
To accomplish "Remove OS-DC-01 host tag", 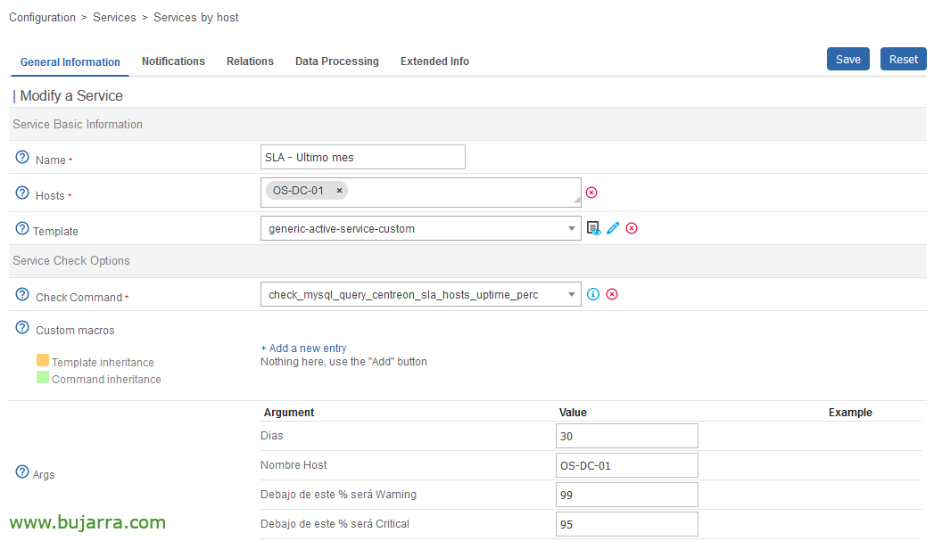I will click(x=339, y=191).
